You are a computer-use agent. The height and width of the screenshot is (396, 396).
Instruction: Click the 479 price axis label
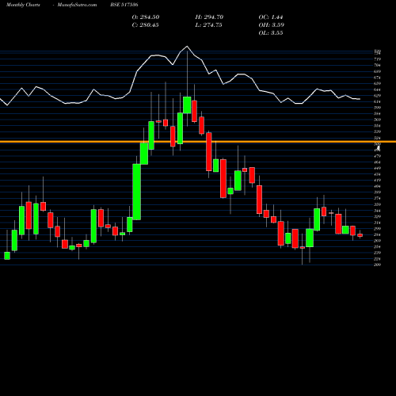(377, 156)
